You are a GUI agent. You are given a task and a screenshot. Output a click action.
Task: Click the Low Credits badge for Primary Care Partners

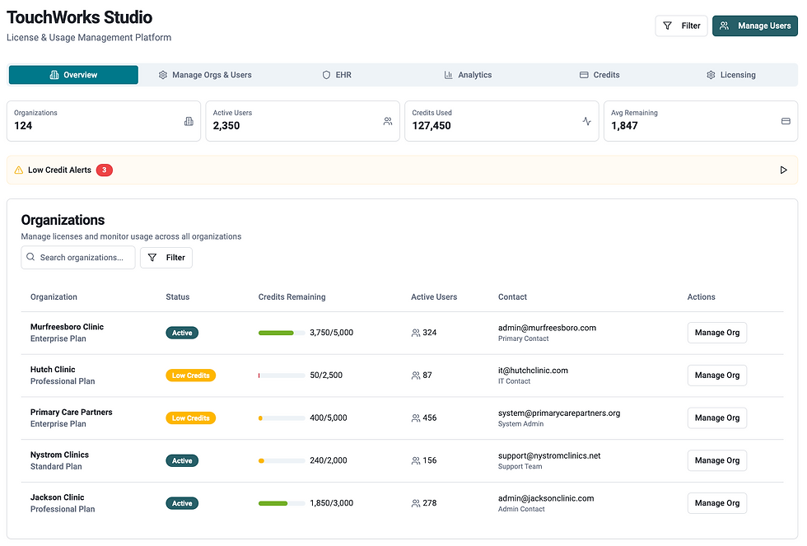(x=190, y=418)
